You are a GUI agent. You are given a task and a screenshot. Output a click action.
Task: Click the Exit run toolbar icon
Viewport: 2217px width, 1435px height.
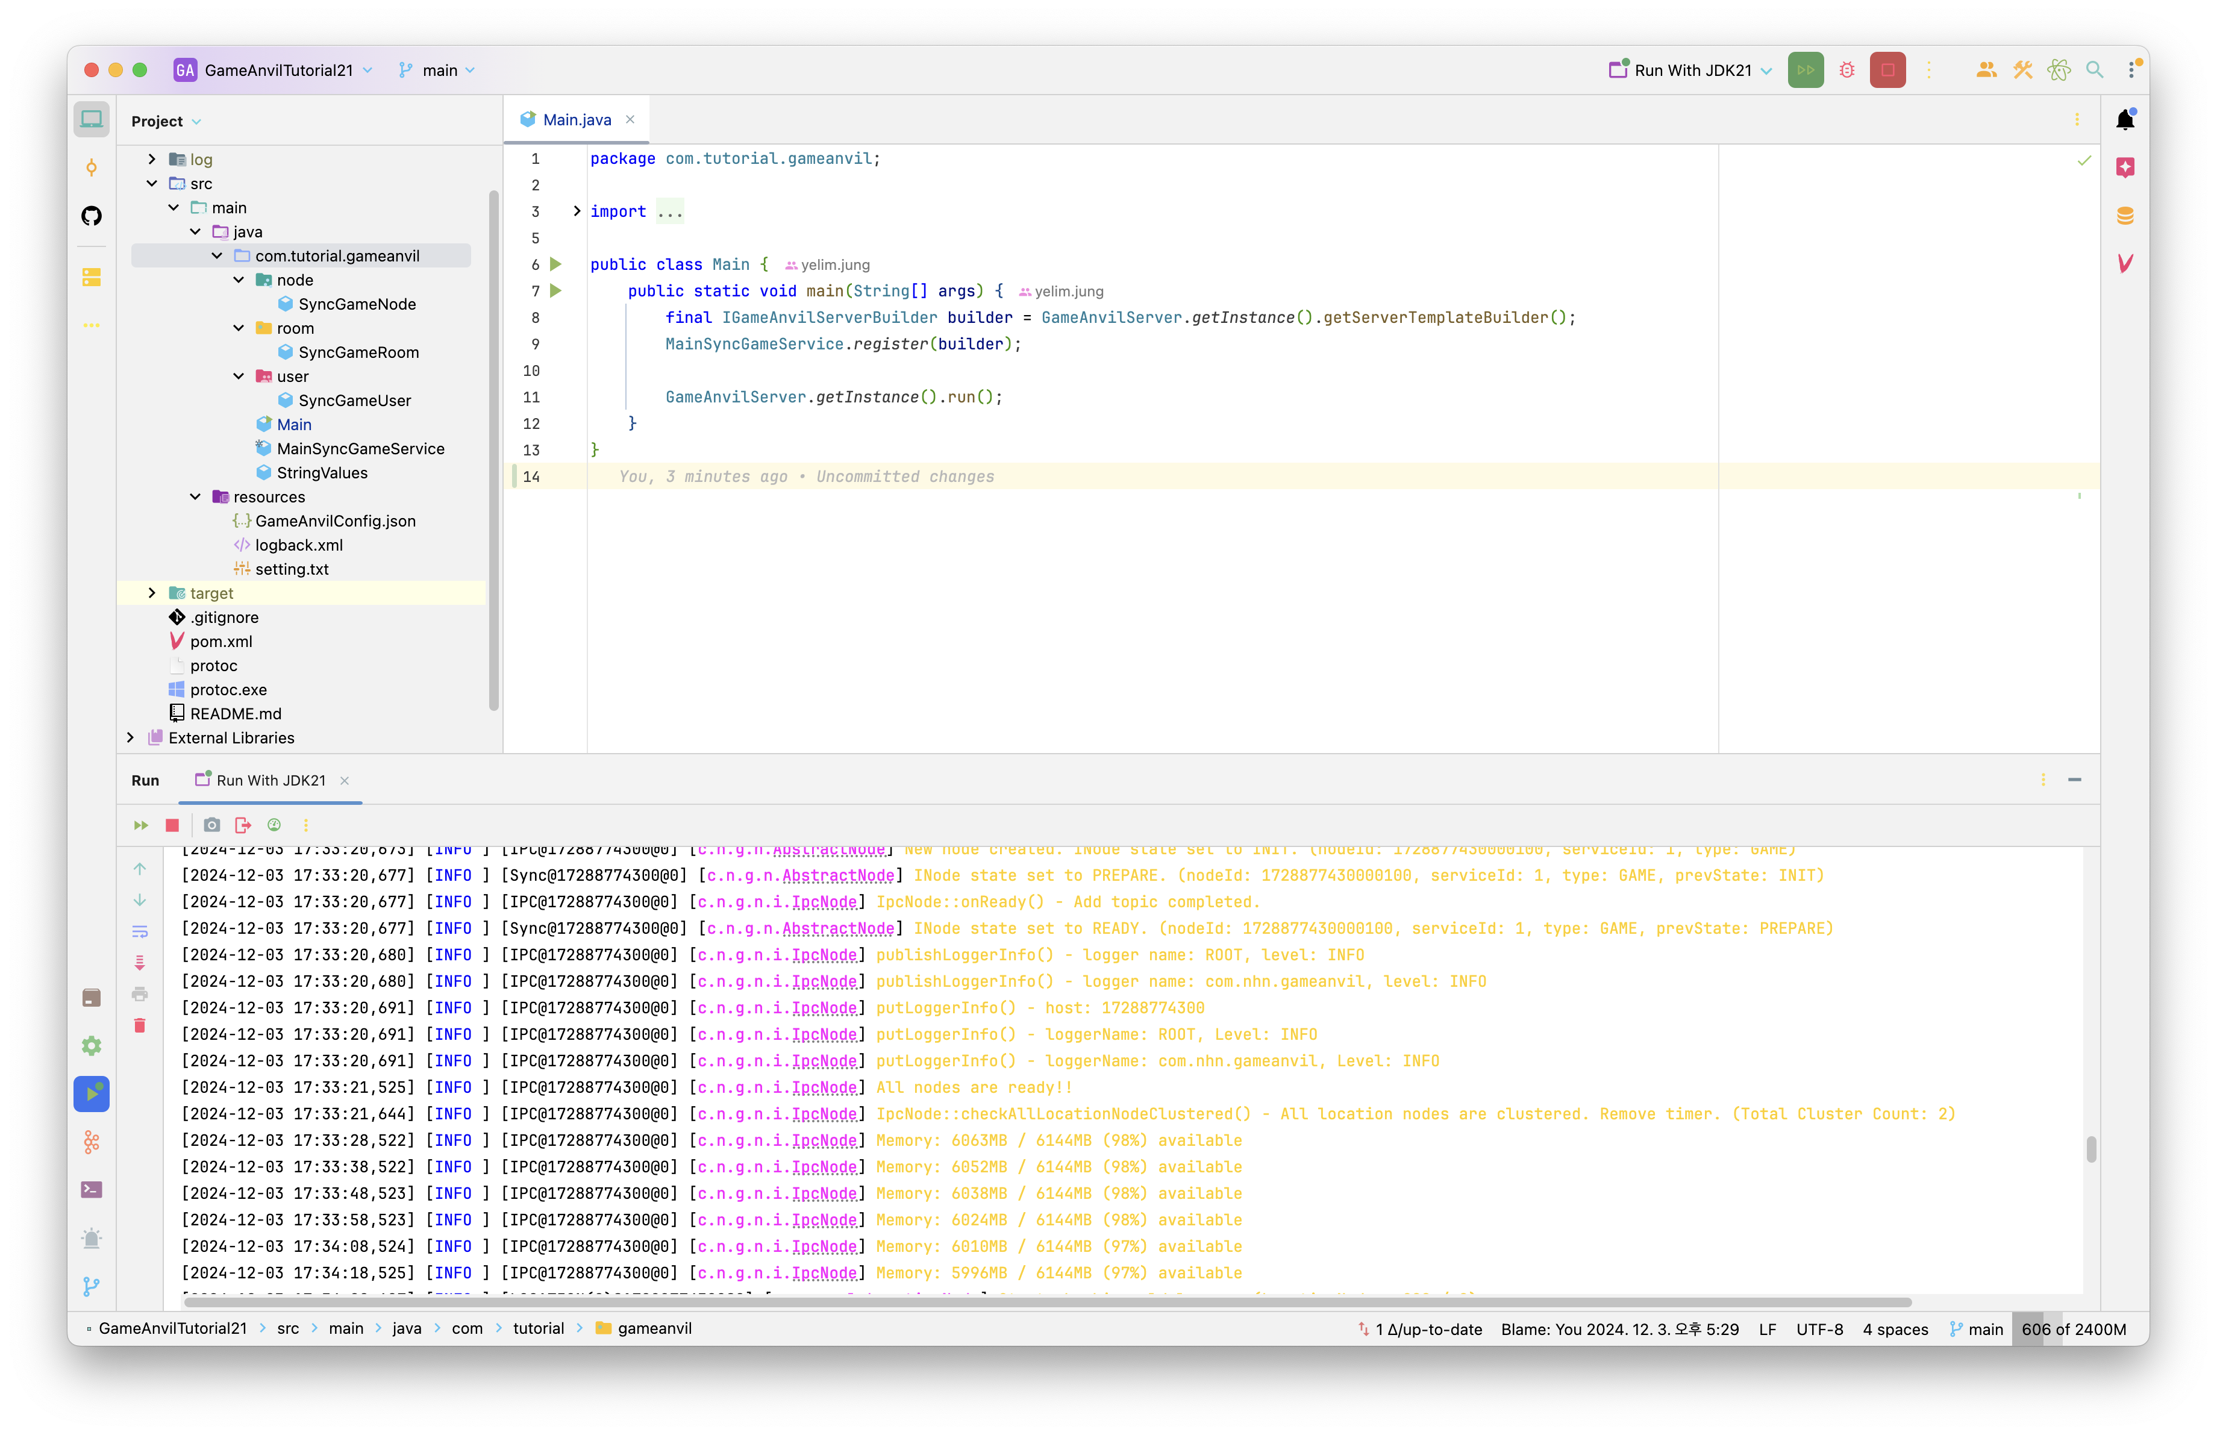(243, 825)
